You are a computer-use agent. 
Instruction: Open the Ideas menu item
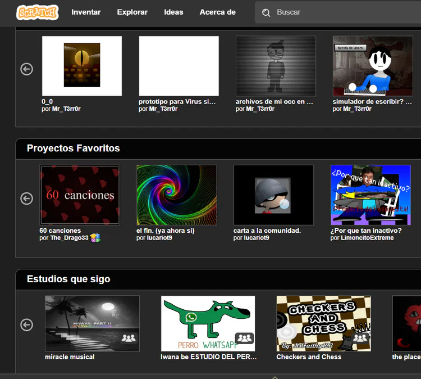click(173, 12)
